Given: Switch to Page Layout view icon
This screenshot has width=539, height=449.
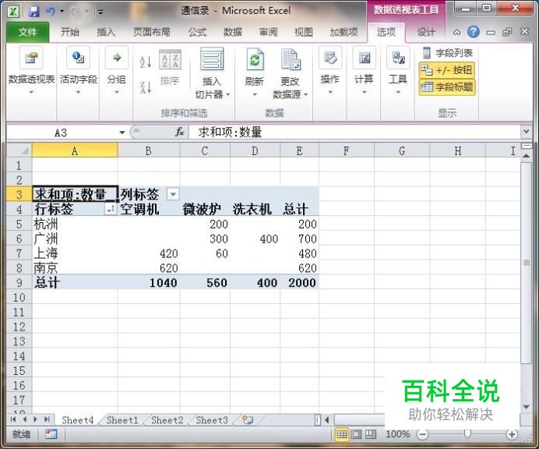Looking at the screenshot, I should click(x=356, y=434).
